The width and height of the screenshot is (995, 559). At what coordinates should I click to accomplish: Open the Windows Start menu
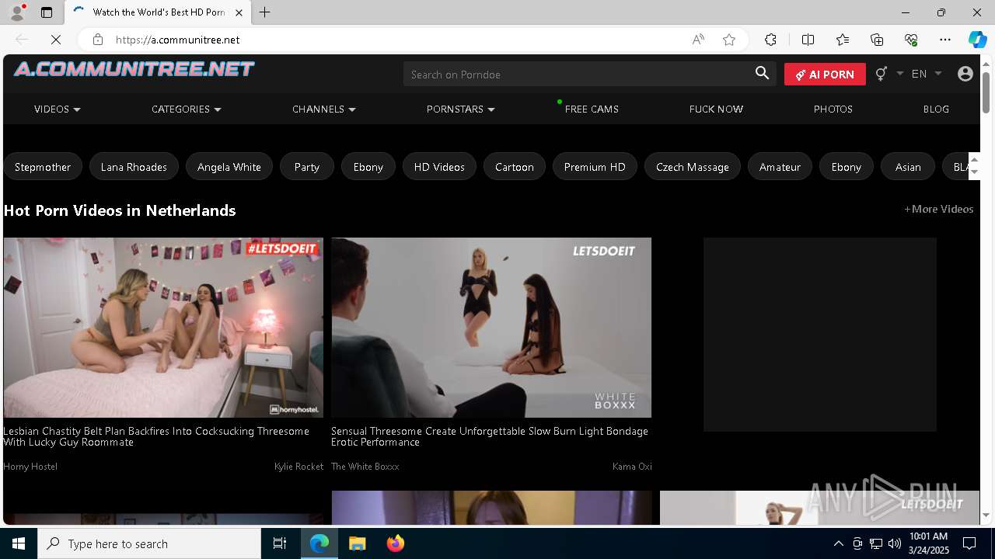(19, 543)
